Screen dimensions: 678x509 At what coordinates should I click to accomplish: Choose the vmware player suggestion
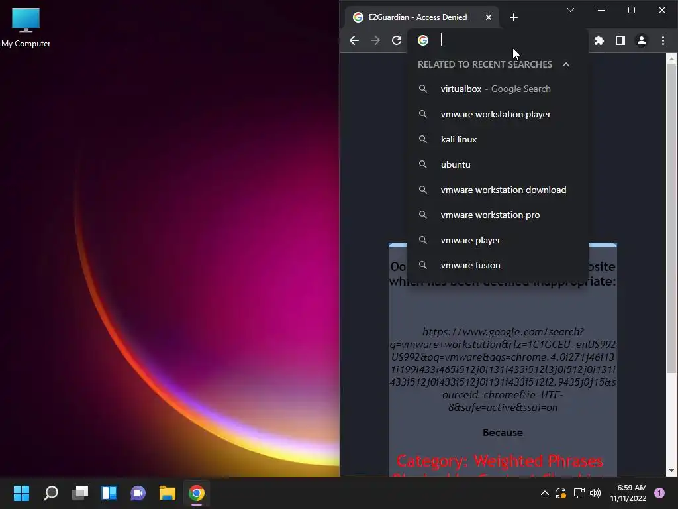498,240
